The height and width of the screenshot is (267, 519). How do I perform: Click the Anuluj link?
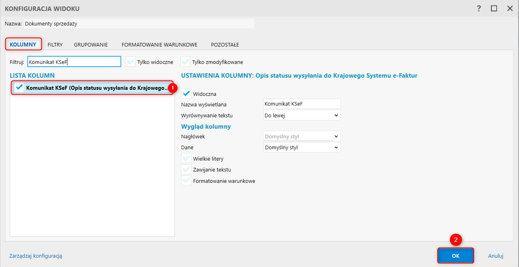pyautogui.click(x=495, y=256)
